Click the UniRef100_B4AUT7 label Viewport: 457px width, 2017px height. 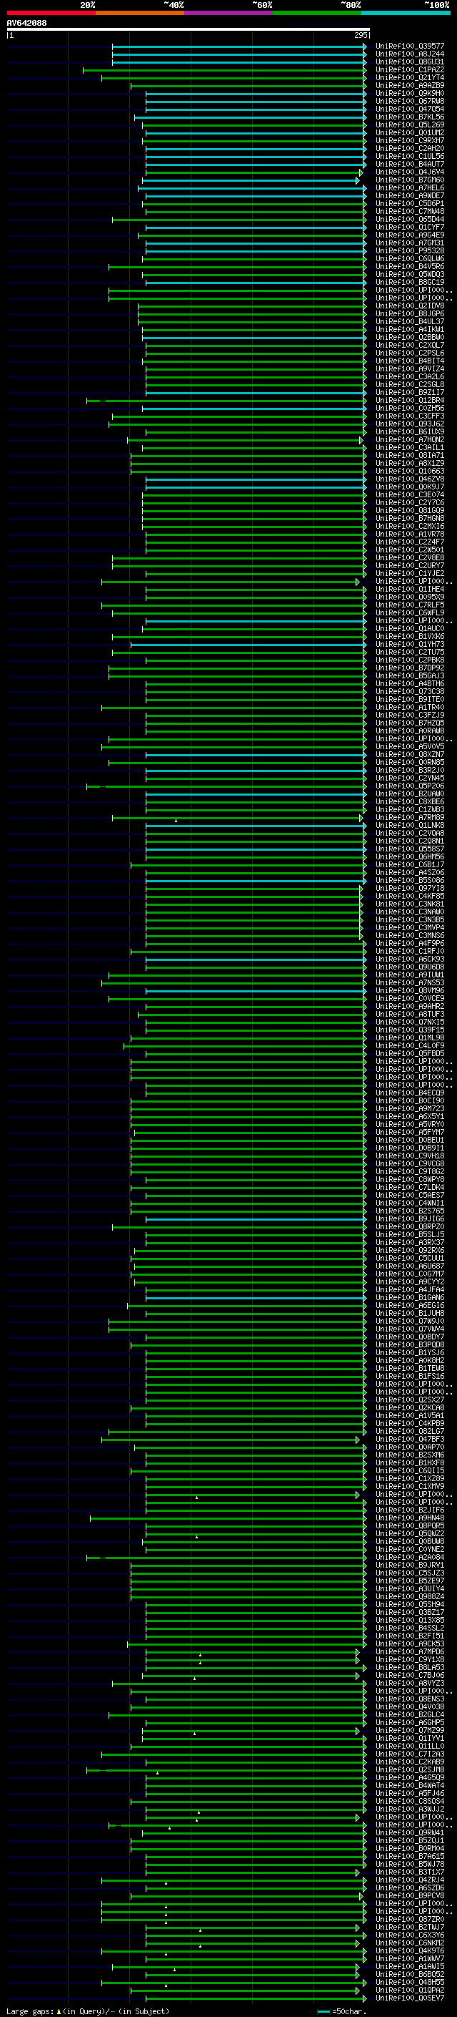pos(410,165)
